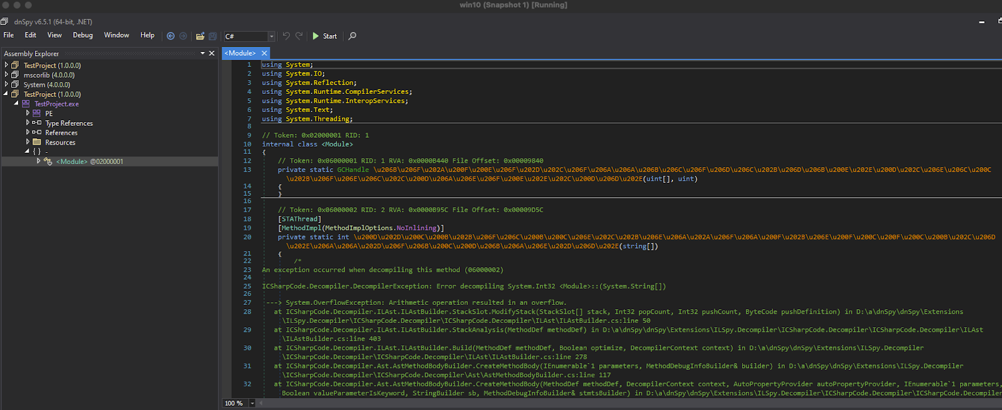Click the namespace braces icon
Screen dimensions: 1002x410
pos(36,151)
